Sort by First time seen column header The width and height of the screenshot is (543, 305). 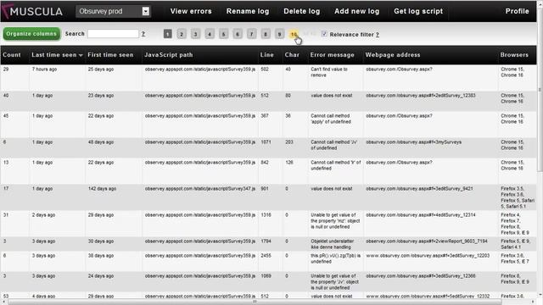click(110, 55)
